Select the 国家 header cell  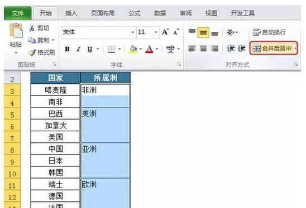[55, 78]
